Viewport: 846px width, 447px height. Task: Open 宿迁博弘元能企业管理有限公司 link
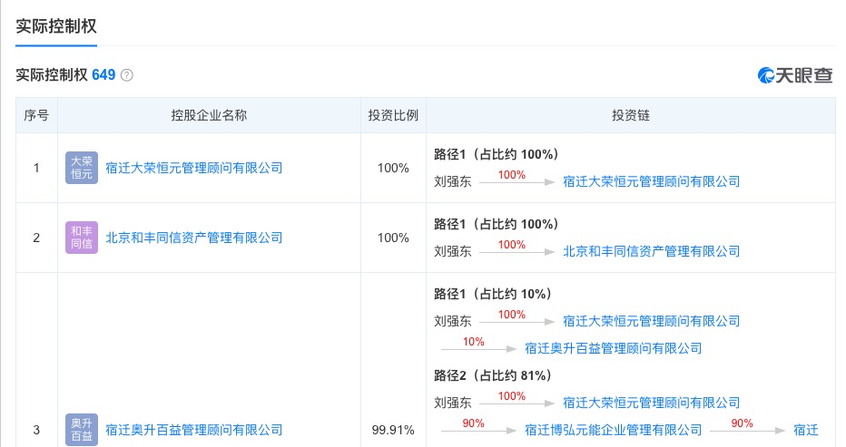614,430
